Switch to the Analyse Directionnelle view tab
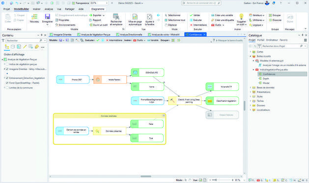Viewport: 309px width, 183px height. (129, 35)
